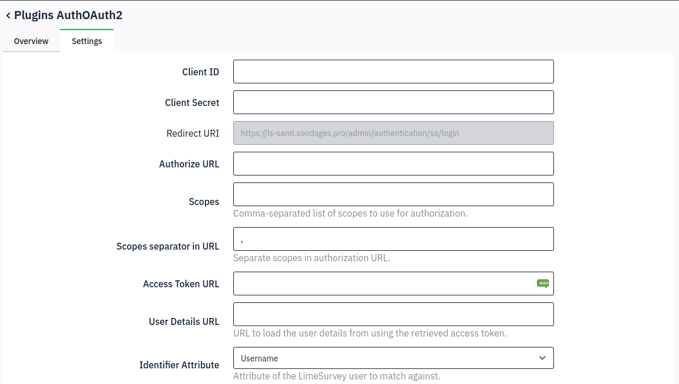Image resolution: width=679 pixels, height=384 pixels.
Task: Open the Identifier Attribute dropdown
Action: point(393,358)
